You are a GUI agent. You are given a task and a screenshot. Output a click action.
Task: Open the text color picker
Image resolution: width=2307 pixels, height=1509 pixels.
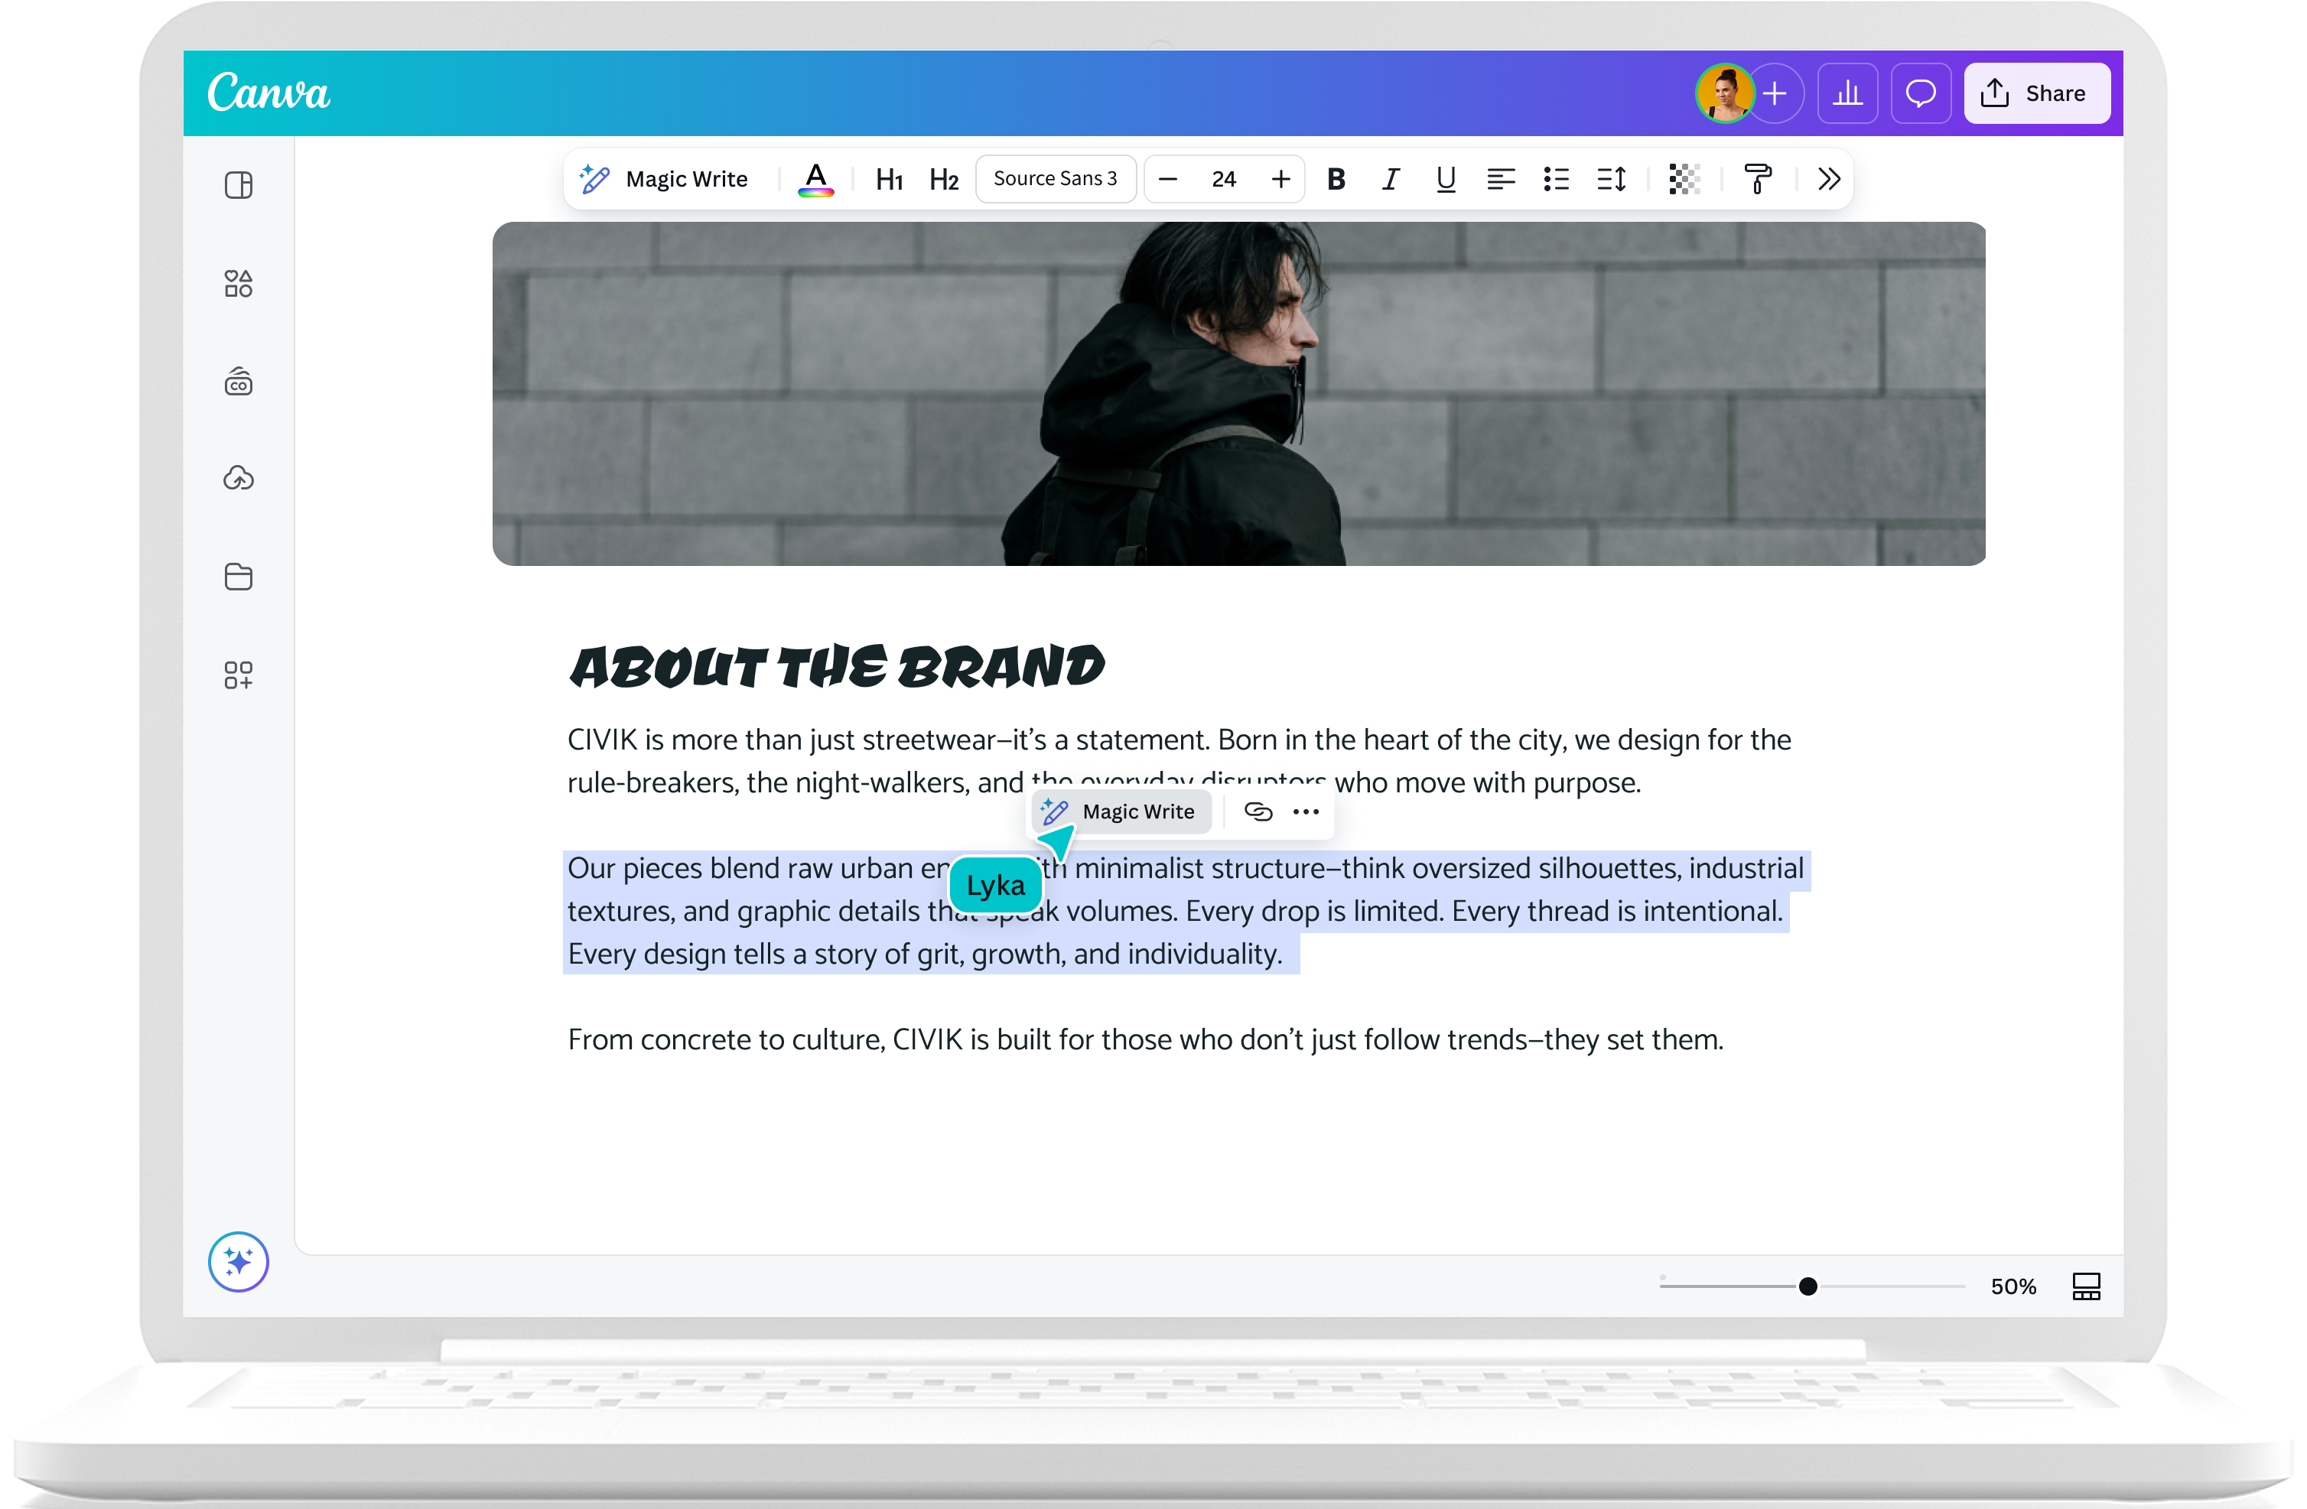tap(815, 178)
